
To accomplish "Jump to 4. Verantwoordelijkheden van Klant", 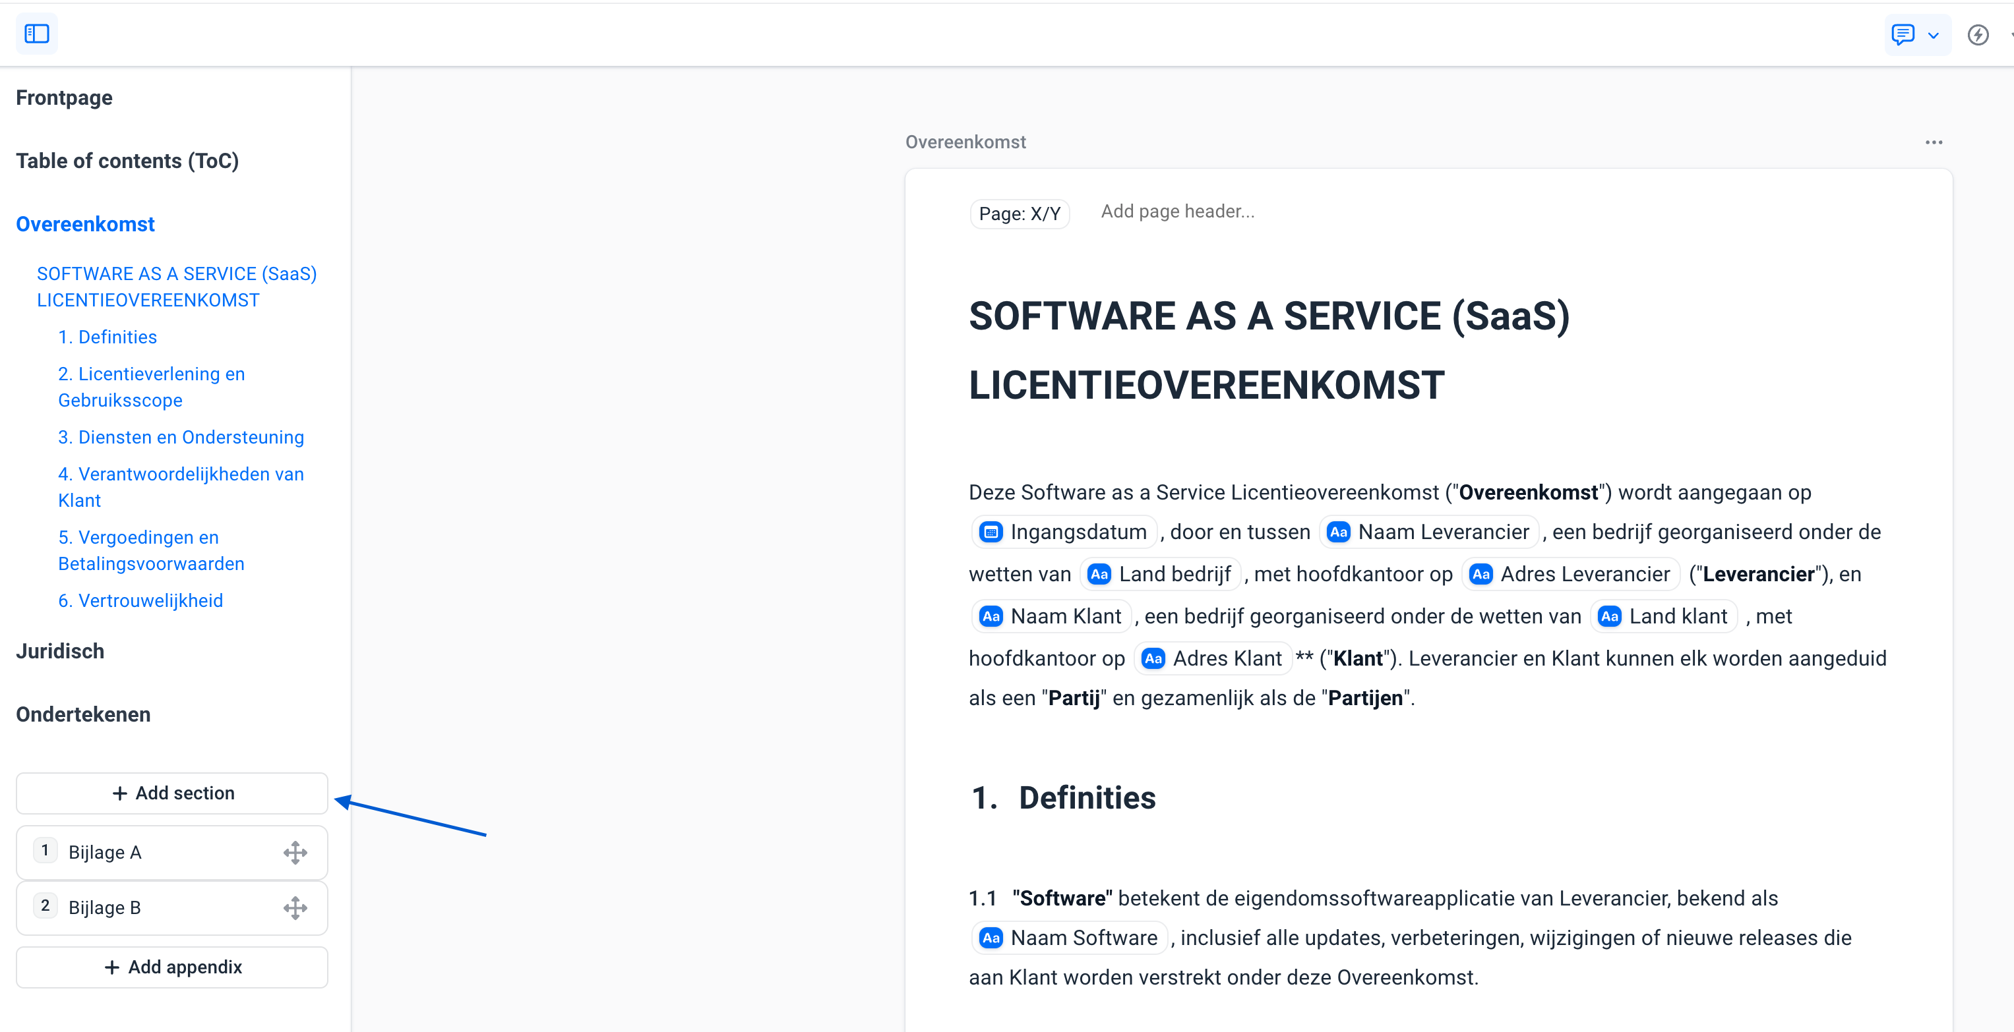I will click(x=181, y=487).
